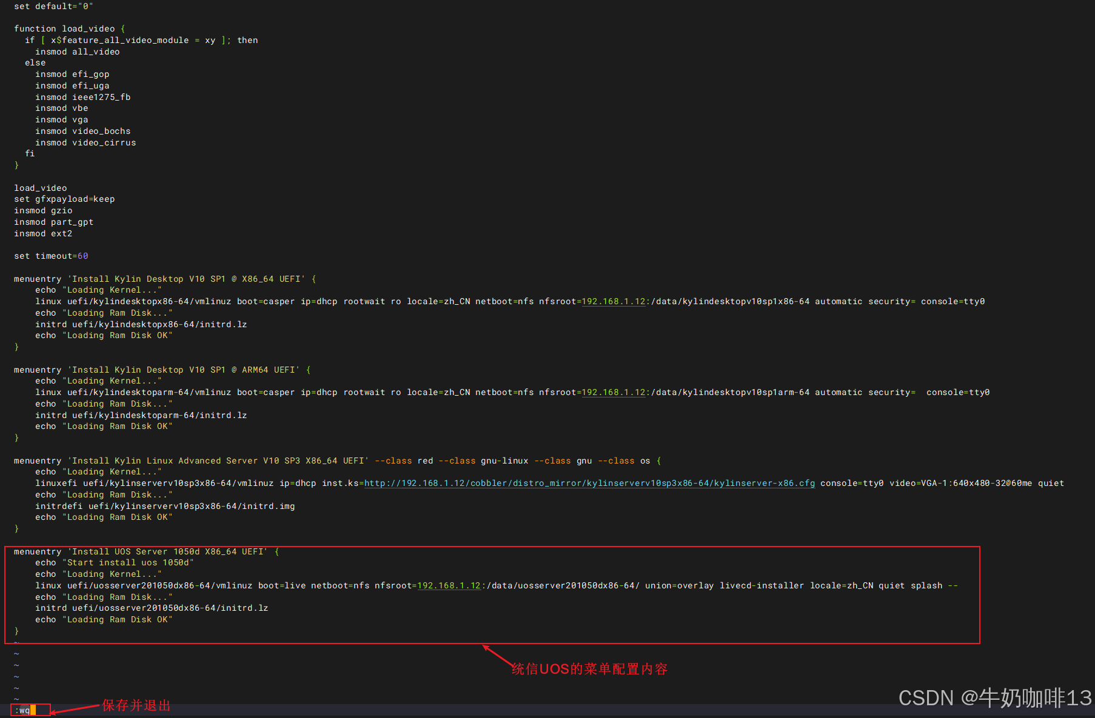Image resolution: width=1095 pixels, height=718 pixels.
Task: Click the 'insmod vga' line
Action: tap(62, 119)
